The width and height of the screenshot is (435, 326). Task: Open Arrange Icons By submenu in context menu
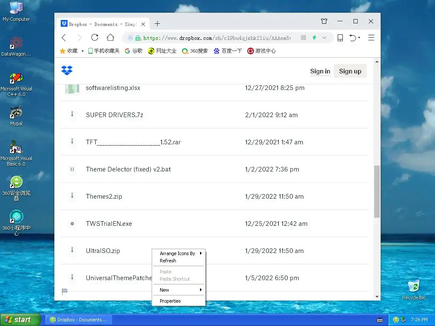coord(179,253)
